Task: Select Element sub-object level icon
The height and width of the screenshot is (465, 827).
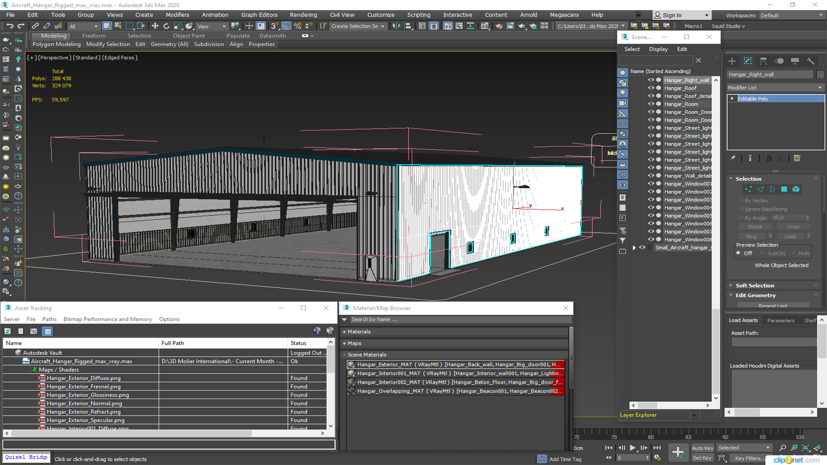Action: [x=796, y=189]
